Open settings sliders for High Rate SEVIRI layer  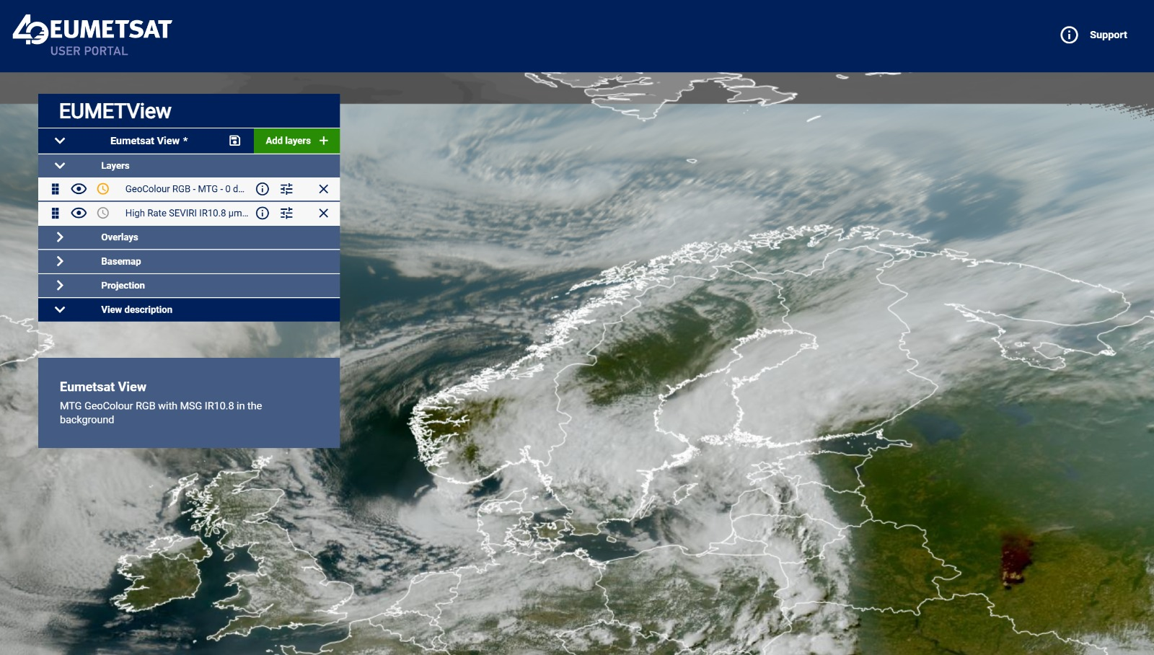(x=286, y=213)
